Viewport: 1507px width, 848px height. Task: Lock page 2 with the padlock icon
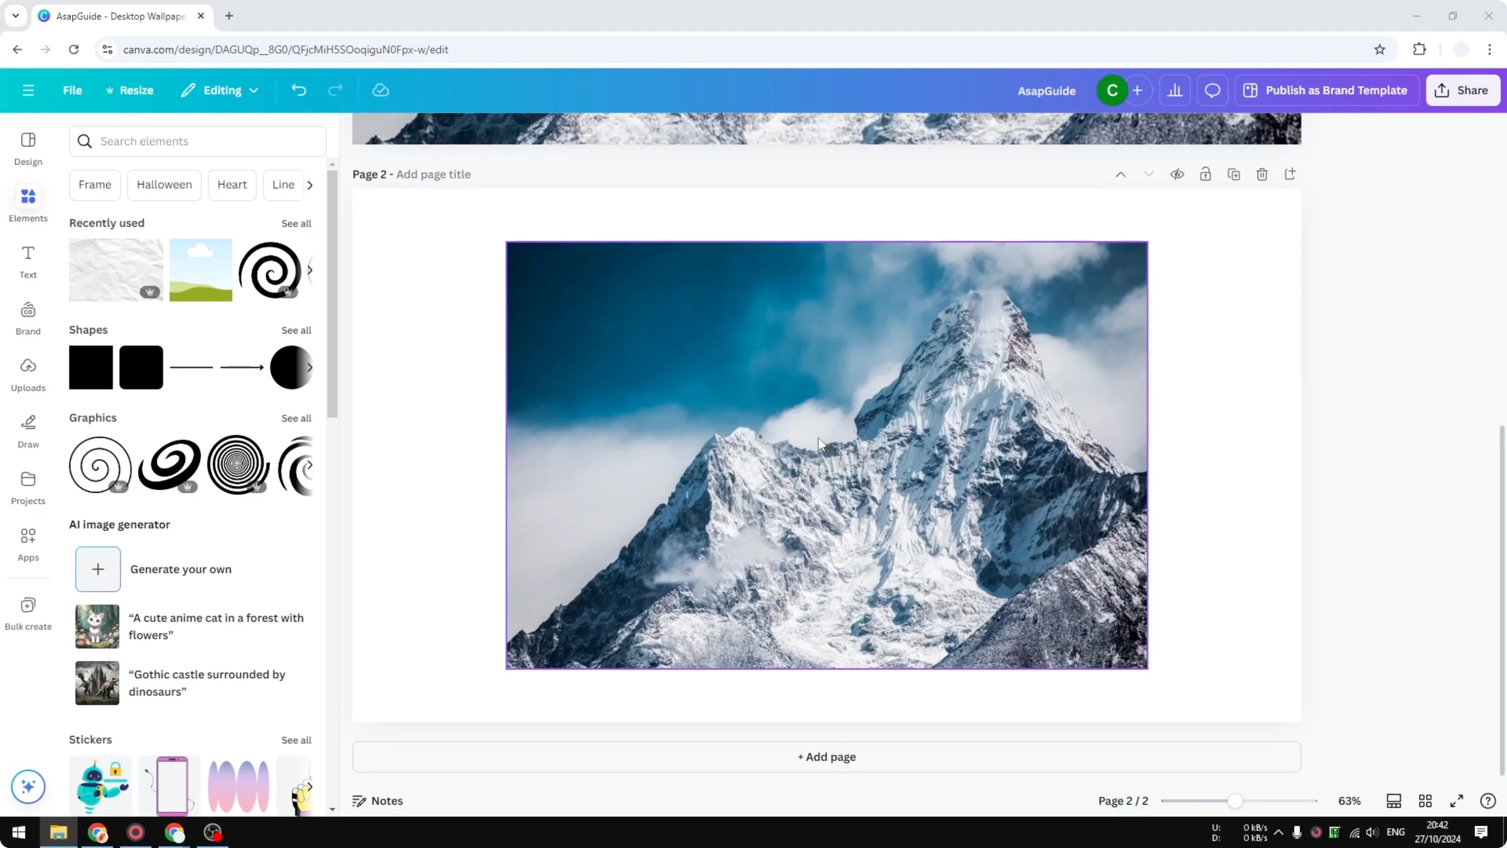(1206, 174)
